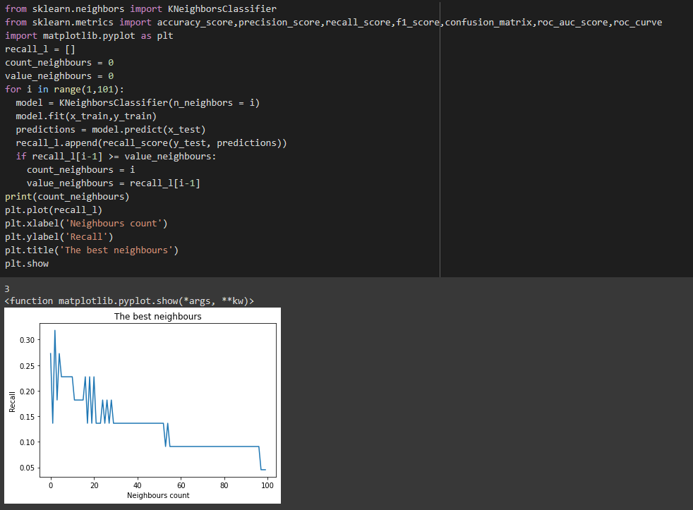693x510 pixels.
Task: Click the plt.xlabel('Neighbours count') line
Action: point(86,223)
